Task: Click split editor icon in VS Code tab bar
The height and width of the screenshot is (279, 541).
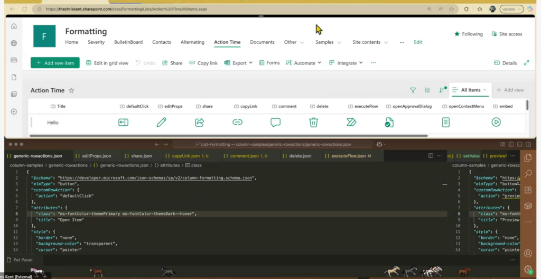Action: (431, 156)
